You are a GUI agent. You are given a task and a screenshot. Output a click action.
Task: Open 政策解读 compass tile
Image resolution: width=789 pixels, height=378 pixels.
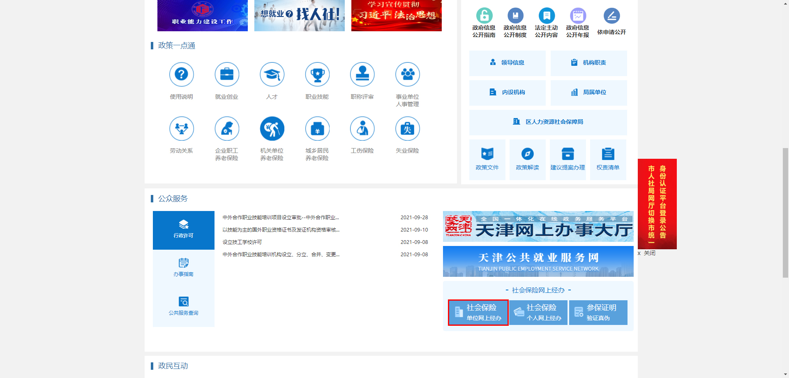(x=528, y=160)
